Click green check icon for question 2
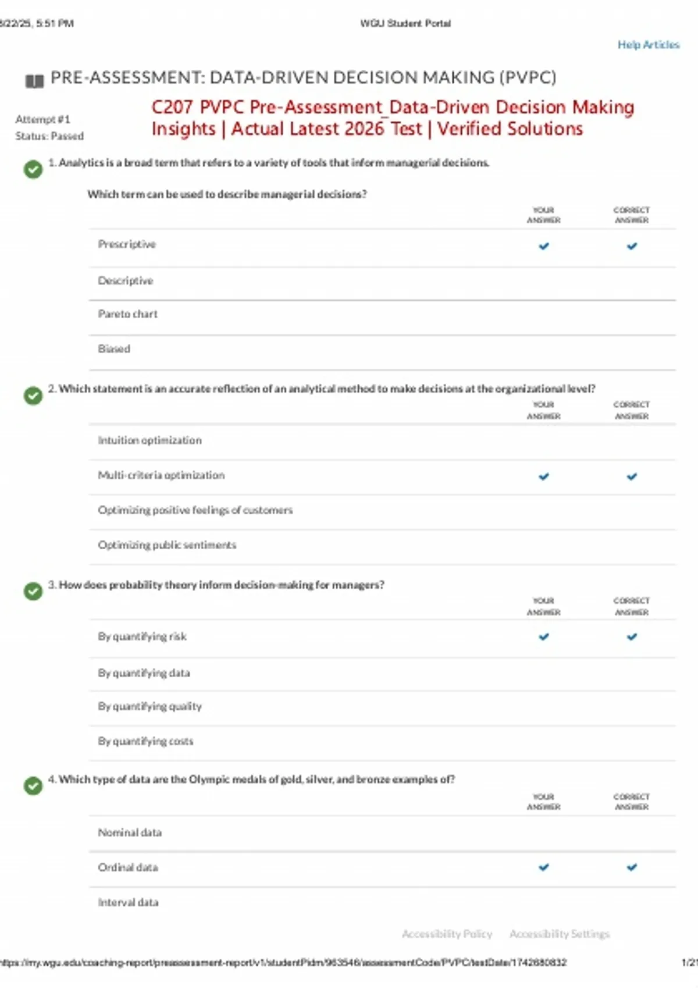 pos(33,396)
